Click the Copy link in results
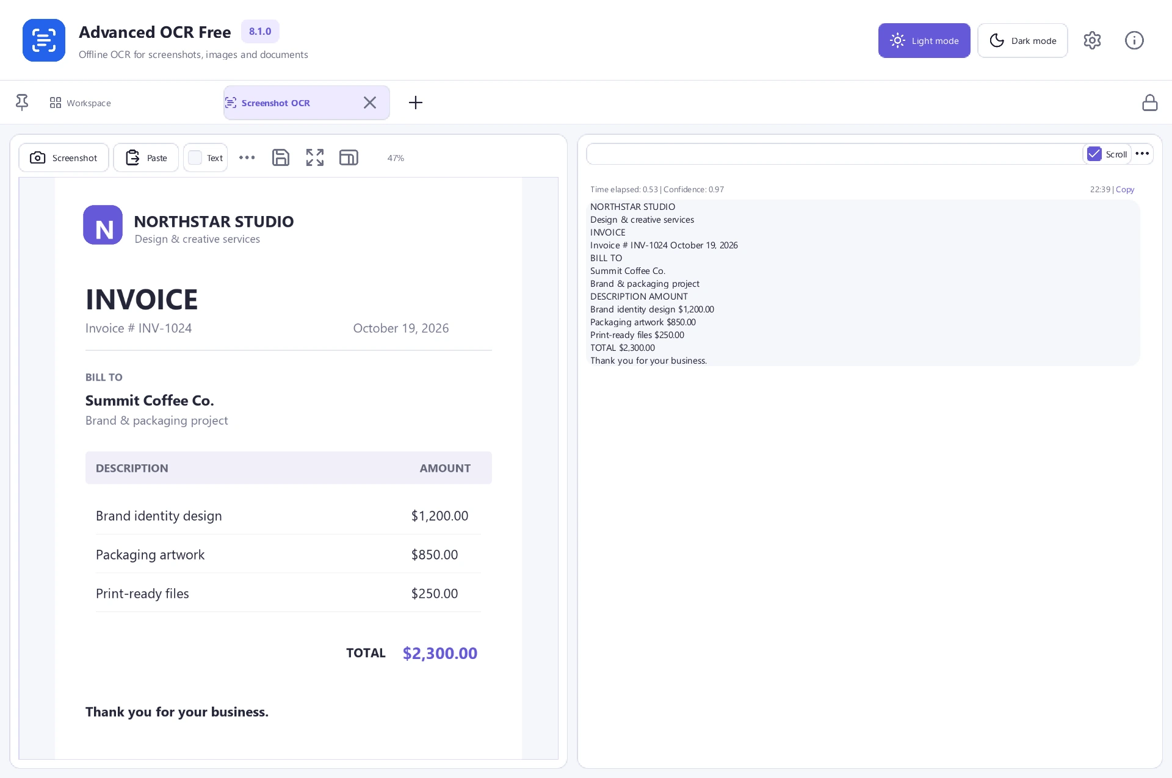This screenshot has height=778, width=1172. pos(1125,190)
